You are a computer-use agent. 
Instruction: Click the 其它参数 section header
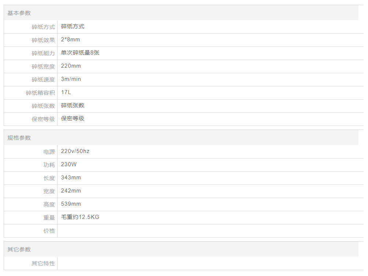19,250
